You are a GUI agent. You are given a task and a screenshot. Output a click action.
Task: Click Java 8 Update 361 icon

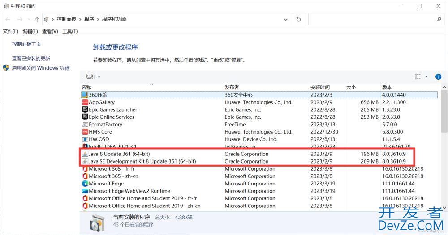tap(85, 154)
